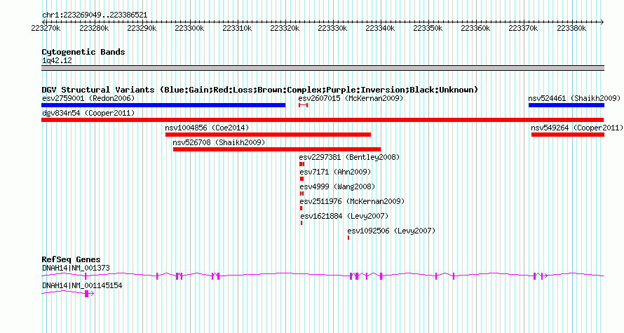Screen dimensions: 624x333
Task: Open the esv4999 (Wang2008) label
Action: [337, 186]
